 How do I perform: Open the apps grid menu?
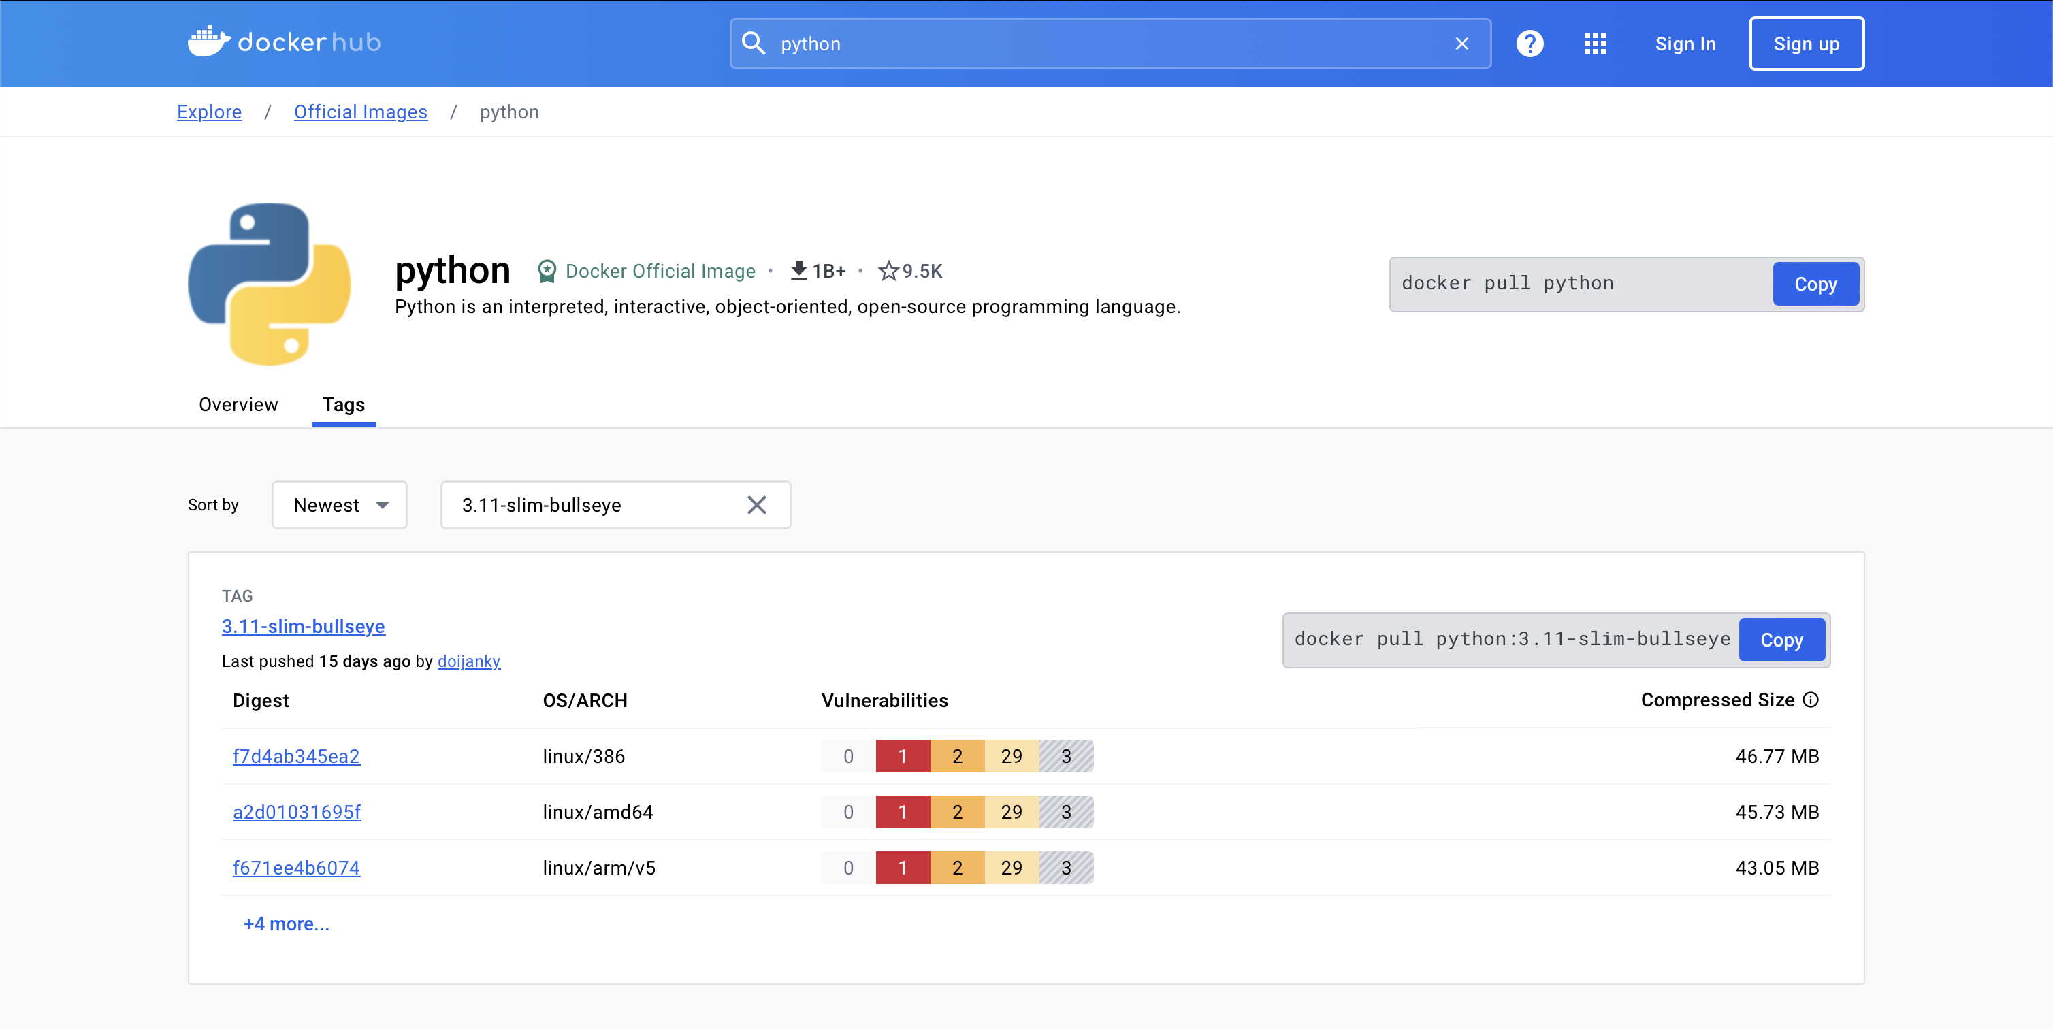click(1595, 44)
